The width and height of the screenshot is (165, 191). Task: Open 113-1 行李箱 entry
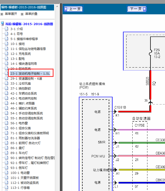[x=20, y=188]
